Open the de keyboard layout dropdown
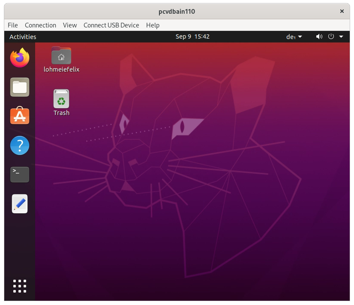Screen dimensions: 354x305 [294, 36]
